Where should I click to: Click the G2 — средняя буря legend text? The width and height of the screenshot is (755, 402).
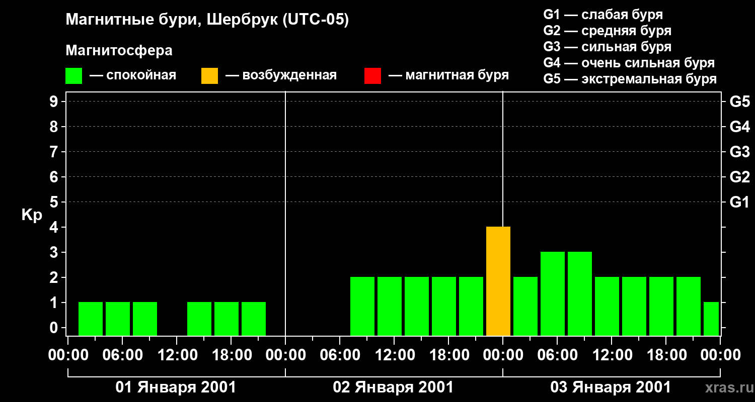[608, 31]
